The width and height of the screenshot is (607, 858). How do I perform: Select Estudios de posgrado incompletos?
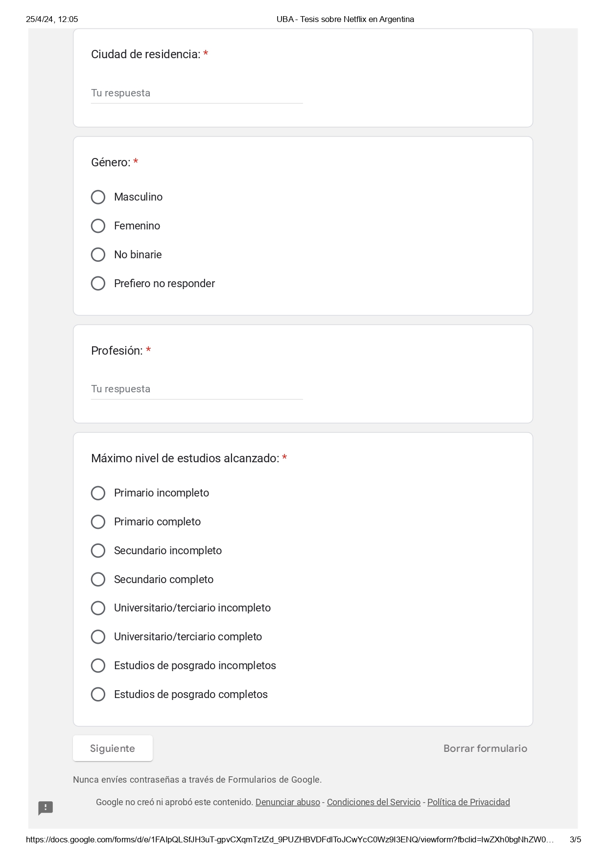pyautogui.click(x=98, y=666)
